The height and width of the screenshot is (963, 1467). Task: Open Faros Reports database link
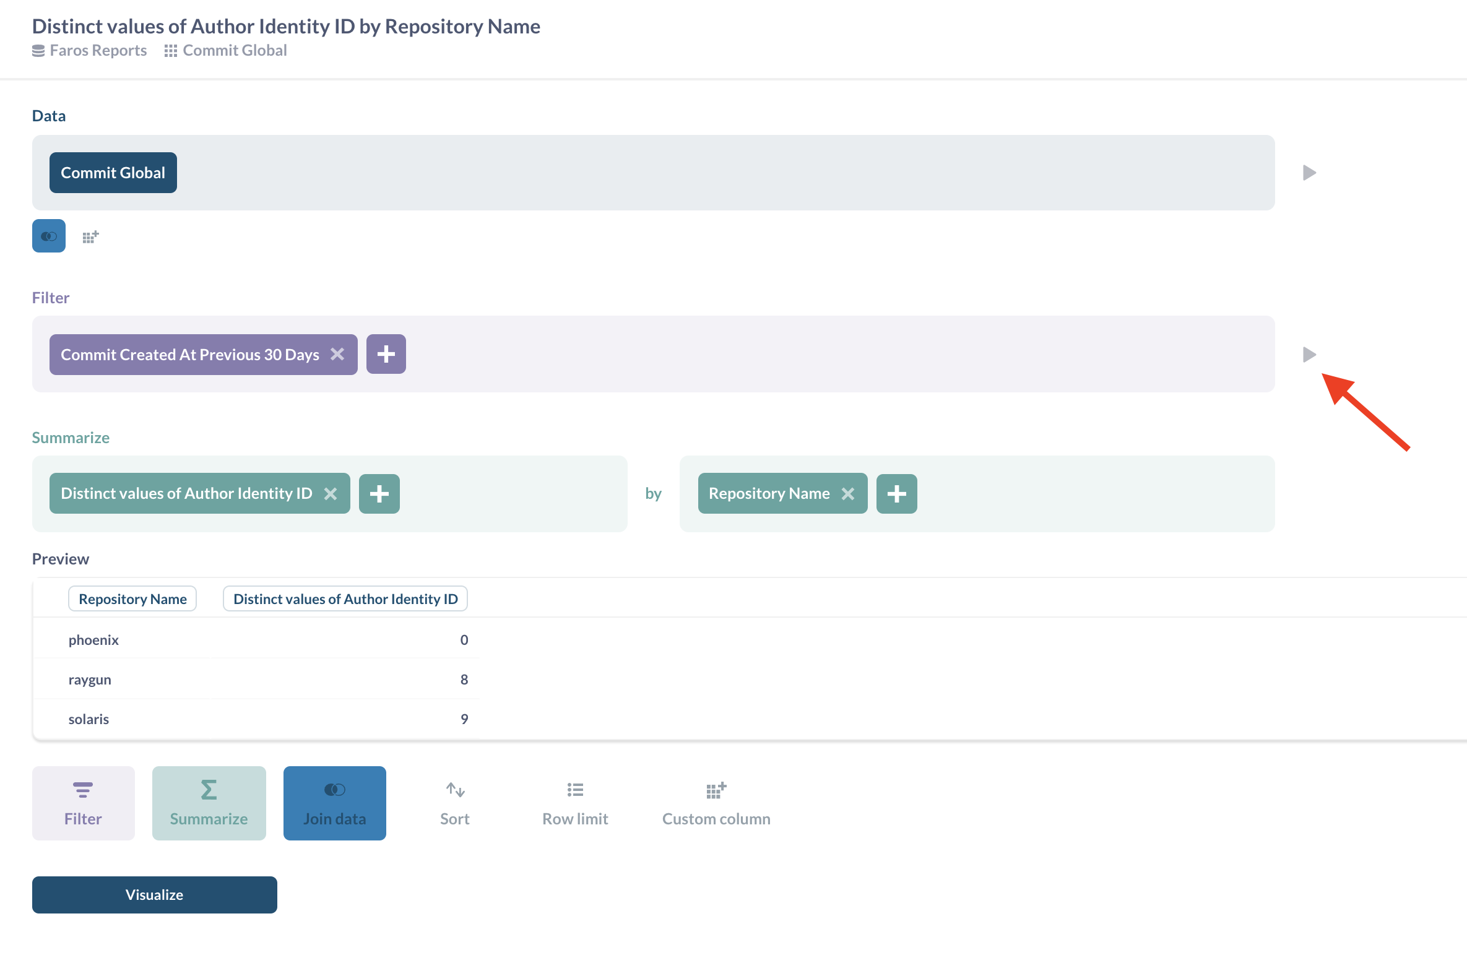point(98,50)
